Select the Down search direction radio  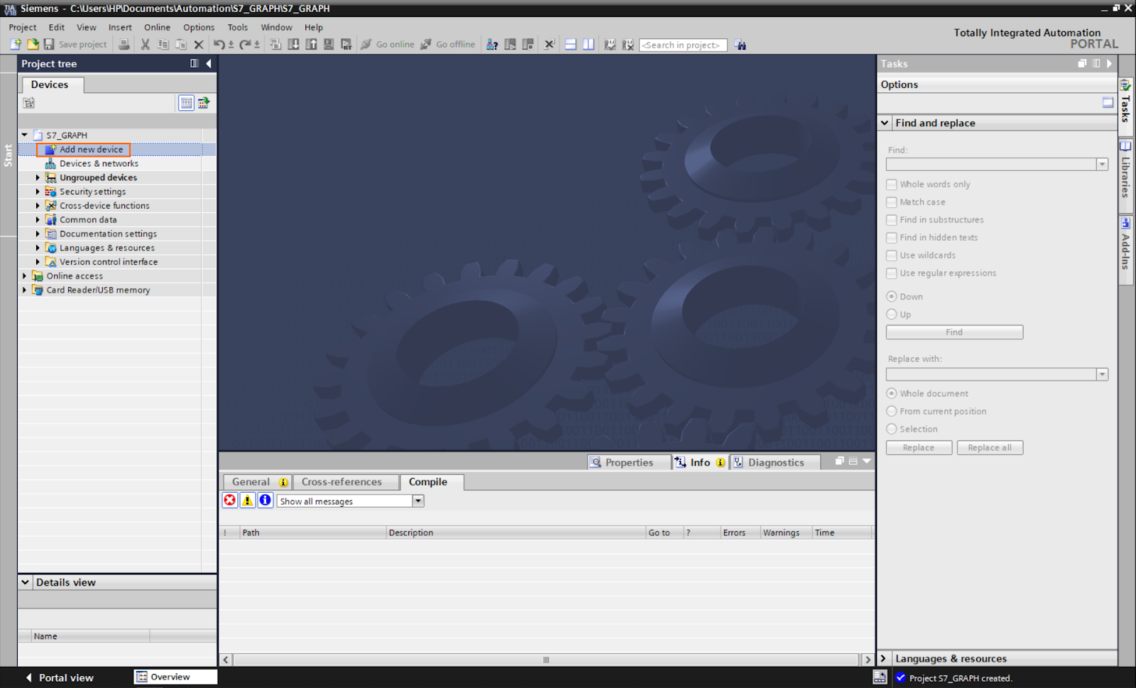point(892,296)
